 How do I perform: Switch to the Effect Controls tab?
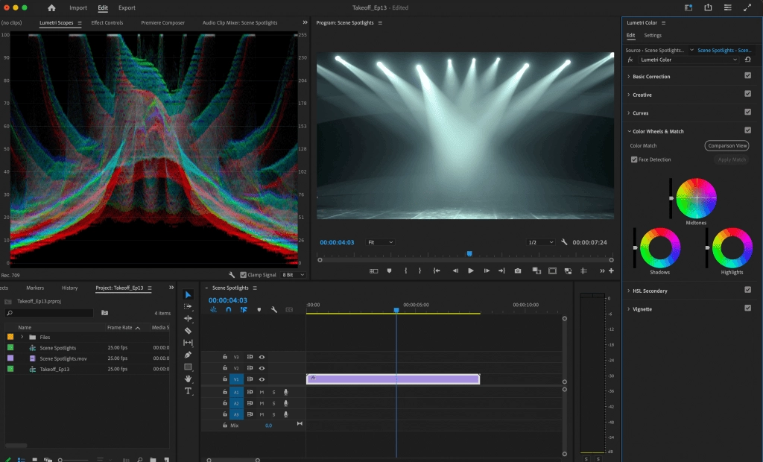[x=107, y=23]
